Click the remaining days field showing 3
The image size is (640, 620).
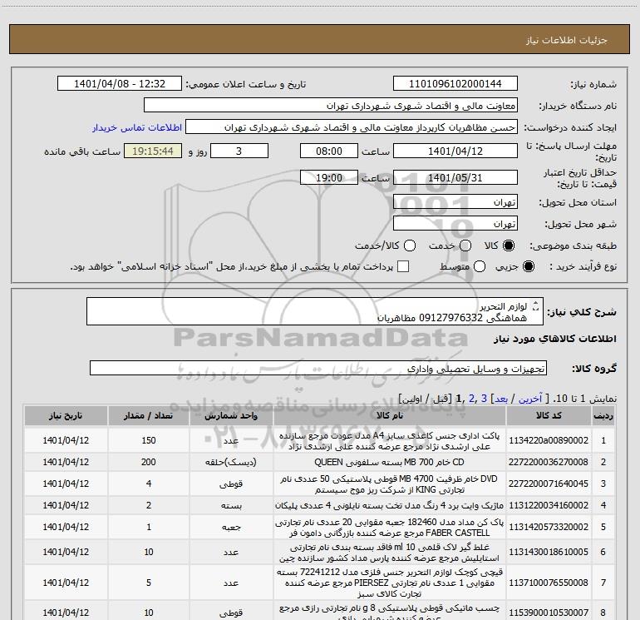[x=239, y=151]
